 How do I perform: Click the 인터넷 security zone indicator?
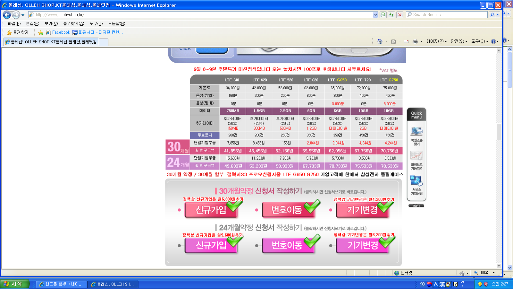403,273
